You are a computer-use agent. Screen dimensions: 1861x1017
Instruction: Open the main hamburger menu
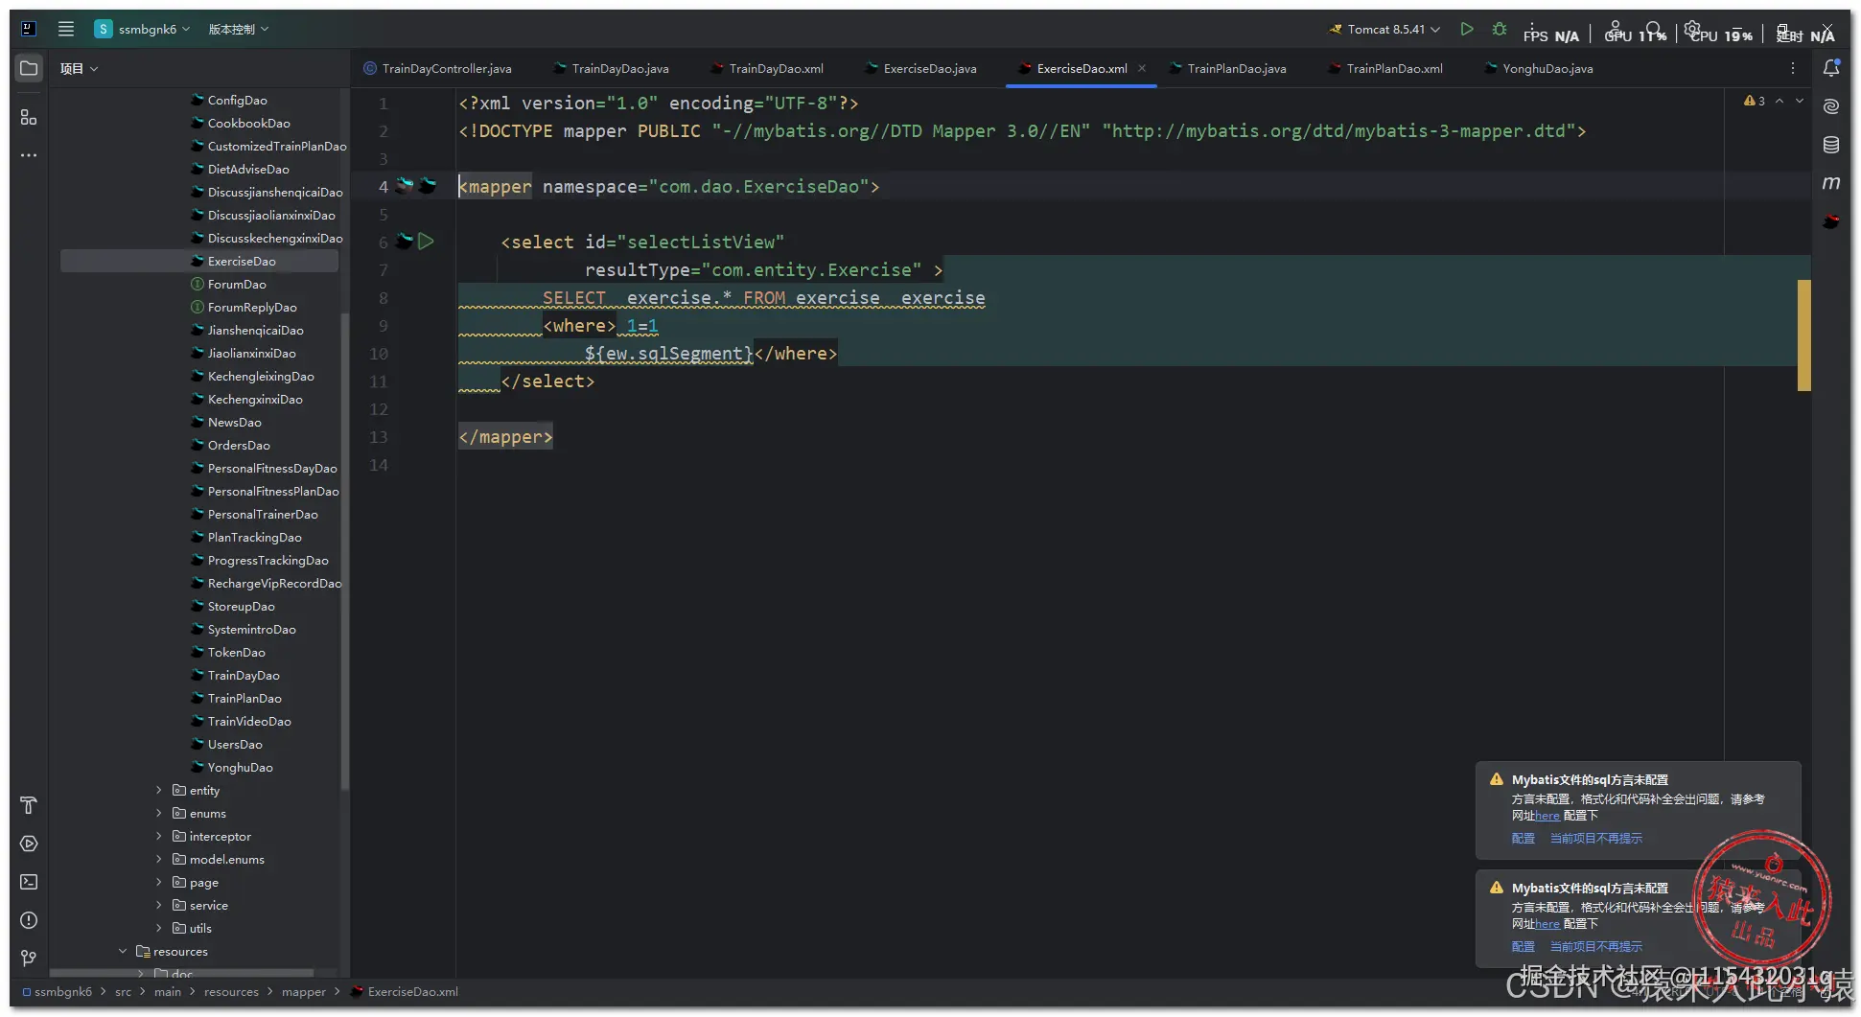click(66, 30)
